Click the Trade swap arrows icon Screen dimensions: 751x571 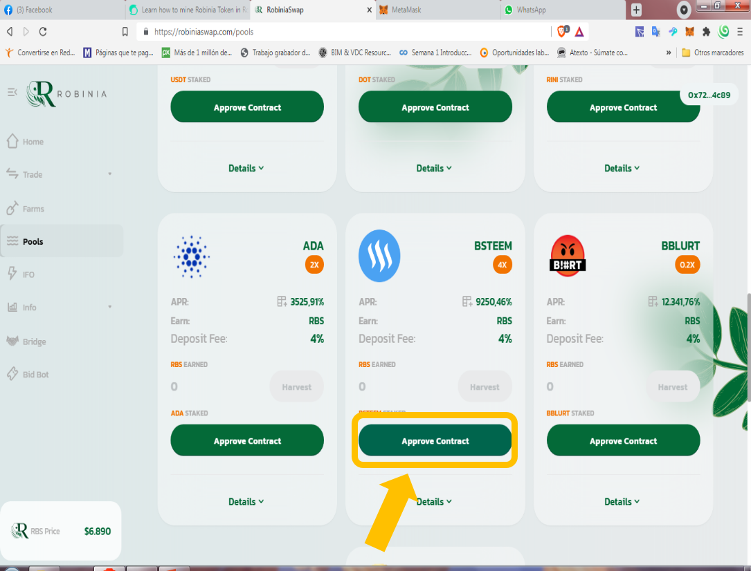pyautogui.click(x=12, y=173)
